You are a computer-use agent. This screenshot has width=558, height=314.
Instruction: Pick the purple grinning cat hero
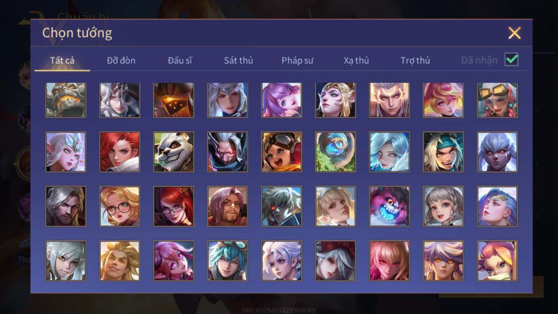[389, 206]
